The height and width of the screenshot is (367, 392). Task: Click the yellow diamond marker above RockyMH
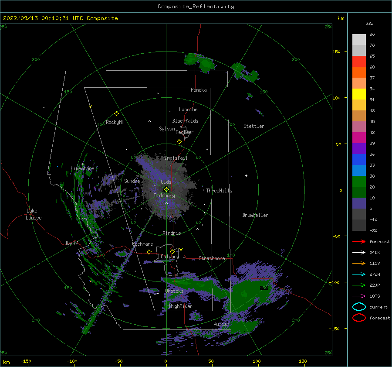(x=116, y=114)
